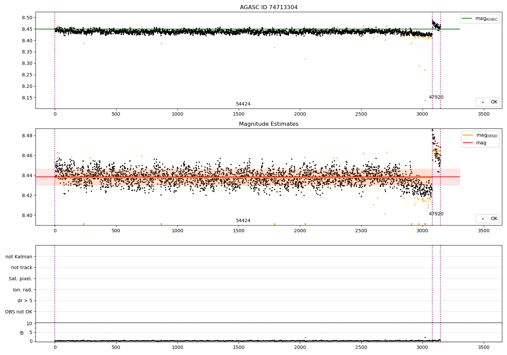Click the "54424" label in the top plot
This screenshot has height=355, width=507.
243,104
